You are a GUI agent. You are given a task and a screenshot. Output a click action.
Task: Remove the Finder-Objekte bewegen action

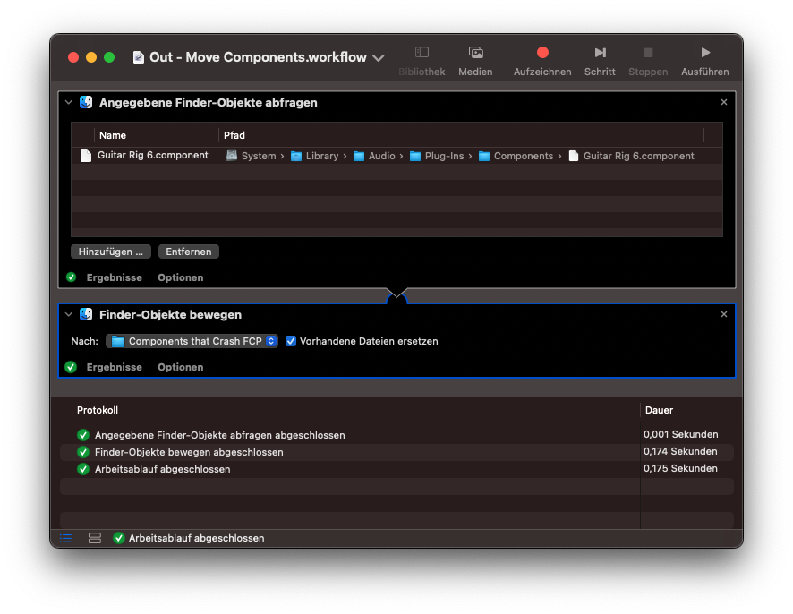point(723,314)
